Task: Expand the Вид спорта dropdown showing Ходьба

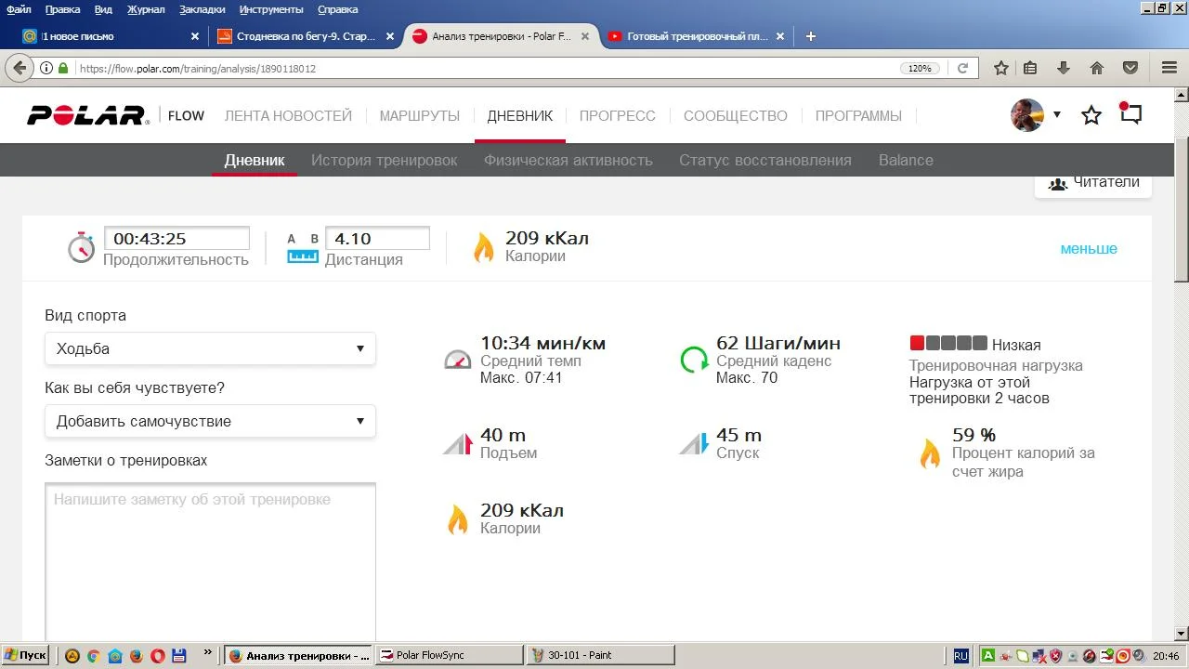Action: click(x=210, y=348)
